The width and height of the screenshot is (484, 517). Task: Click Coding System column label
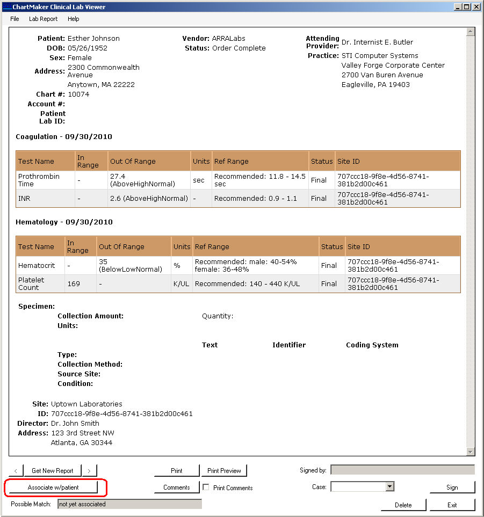[x=372, y=345]
